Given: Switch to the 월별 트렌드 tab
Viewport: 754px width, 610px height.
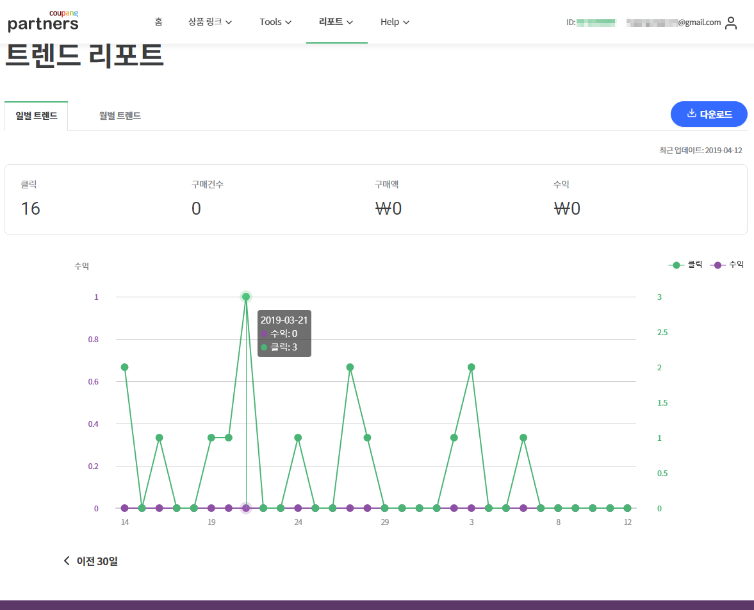Looking at the screenshot, I should [x=120, y=115].
